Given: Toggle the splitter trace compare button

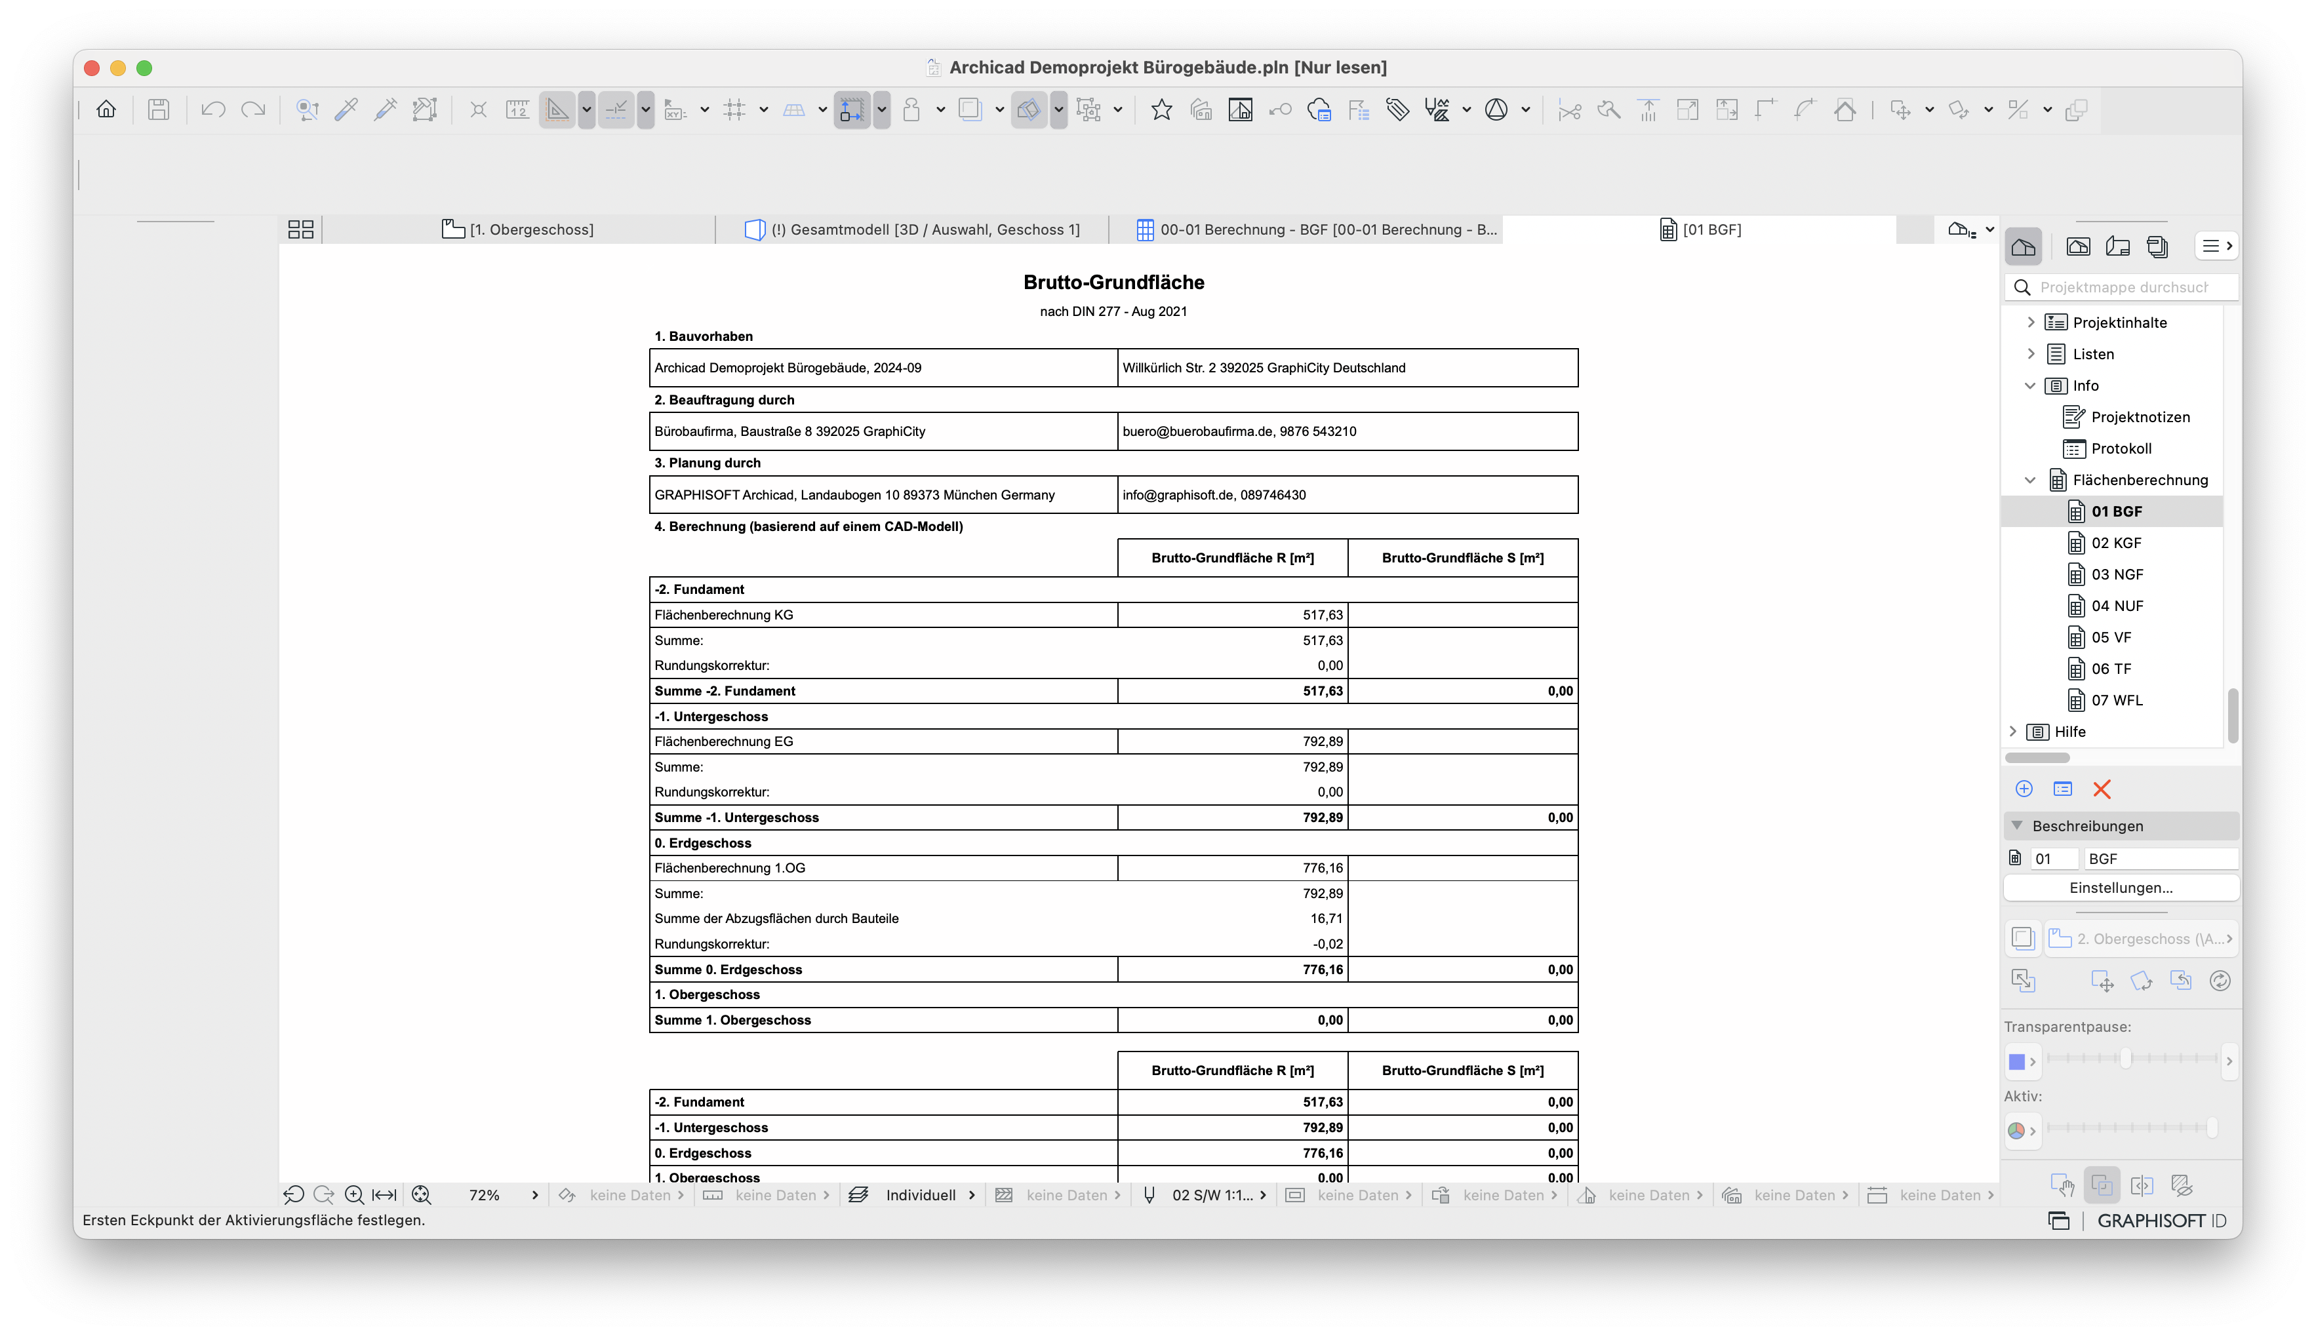Looking at the screenshot, I should click(2142, 1185).
